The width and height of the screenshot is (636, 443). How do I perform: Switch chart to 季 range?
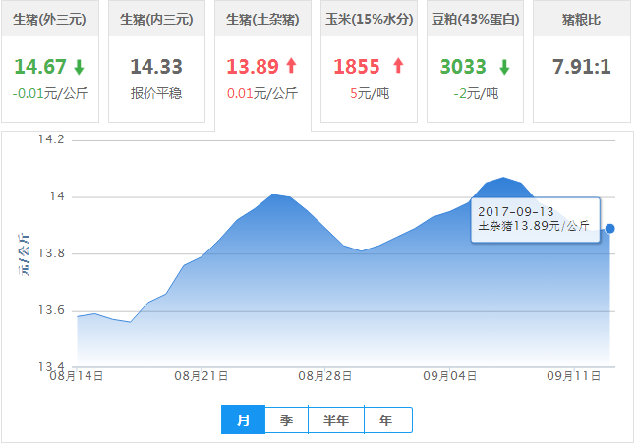point(286,420)
